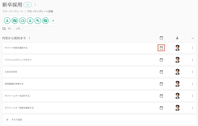198x126 pixels.
Task: Open options menu beside 新卒採用 title
Action: click(35, 5)
